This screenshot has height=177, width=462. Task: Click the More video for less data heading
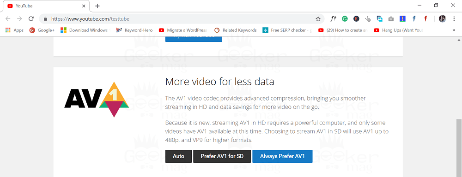pos(219,82)
